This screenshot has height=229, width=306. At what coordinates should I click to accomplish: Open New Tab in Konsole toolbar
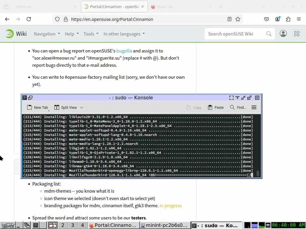37,107
